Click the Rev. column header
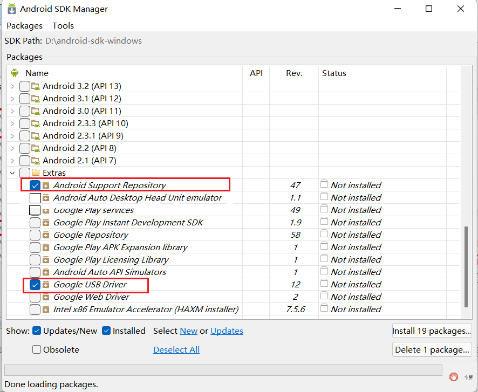 point(294,73)
